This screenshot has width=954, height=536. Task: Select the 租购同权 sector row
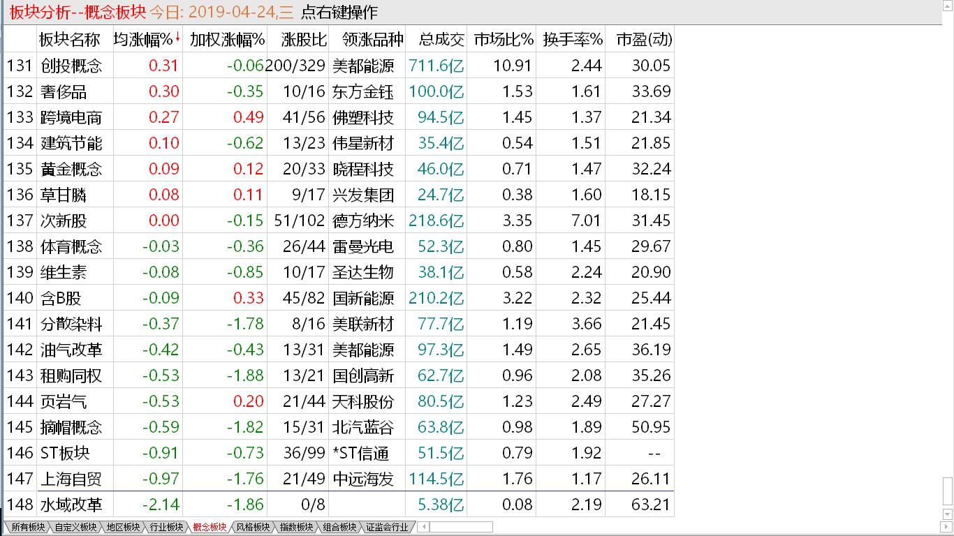(x=339, y=375)
